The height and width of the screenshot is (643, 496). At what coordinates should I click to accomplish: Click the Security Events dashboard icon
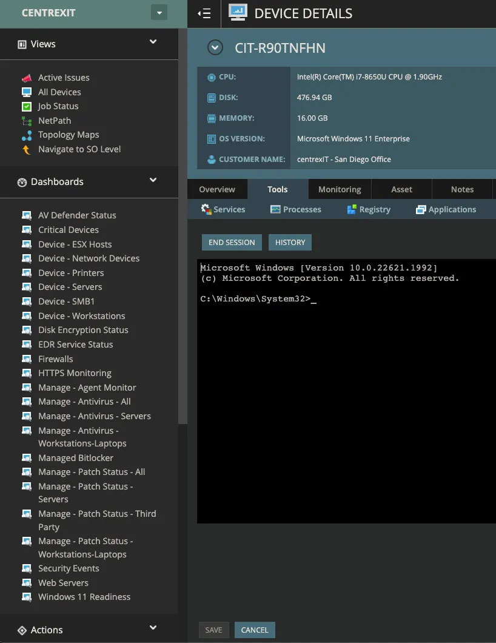point(27,568)
